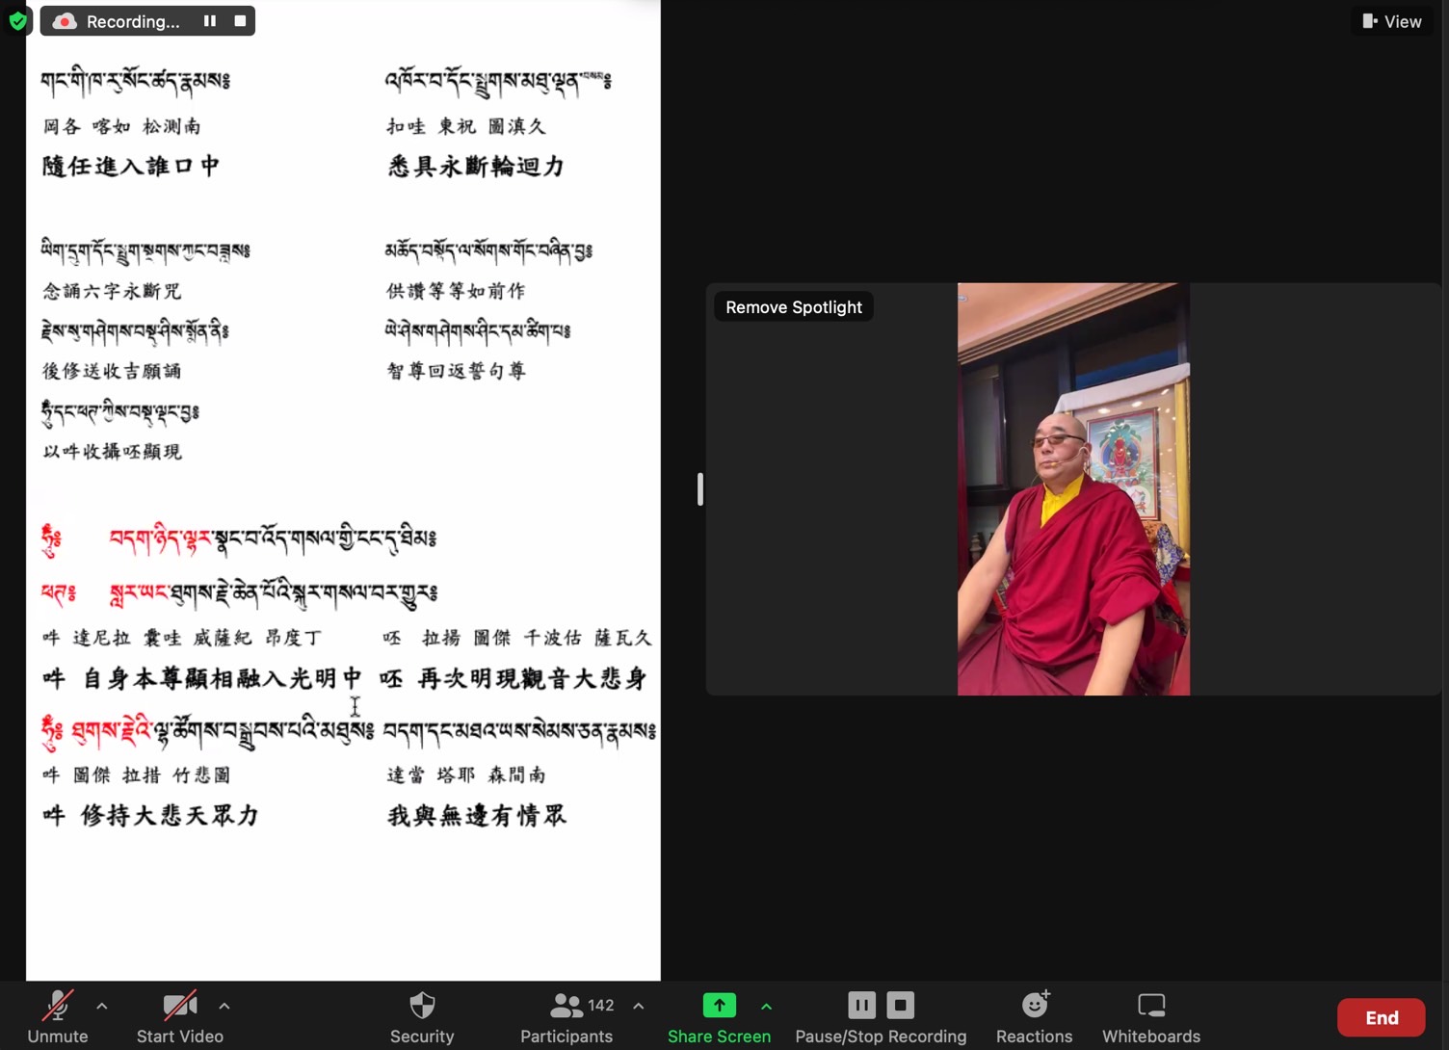Click the divider handle between panels
Viewport: 1449px width, 1050px height.
[x=700, y=489]
